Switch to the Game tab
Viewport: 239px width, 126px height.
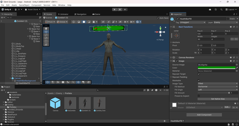coord(96,14)
